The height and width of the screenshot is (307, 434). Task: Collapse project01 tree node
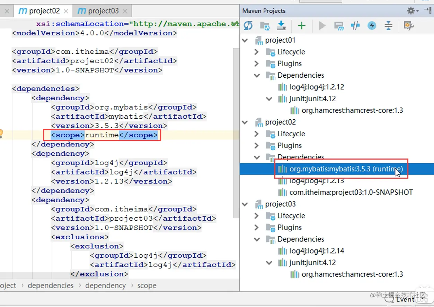click(x=245, y=40)
